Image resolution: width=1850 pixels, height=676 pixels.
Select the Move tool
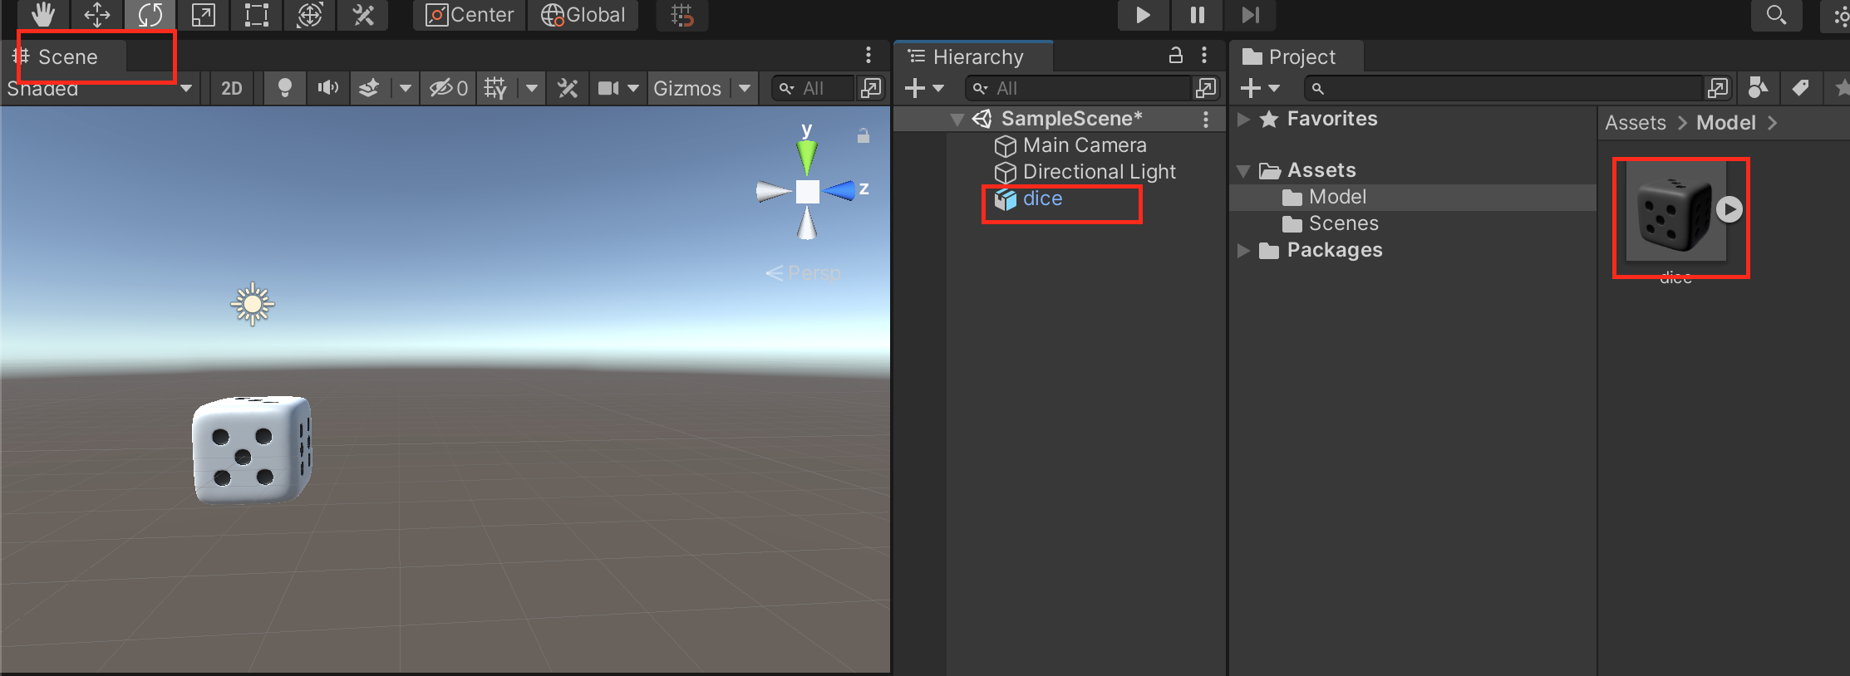click(x=97, y=15)
